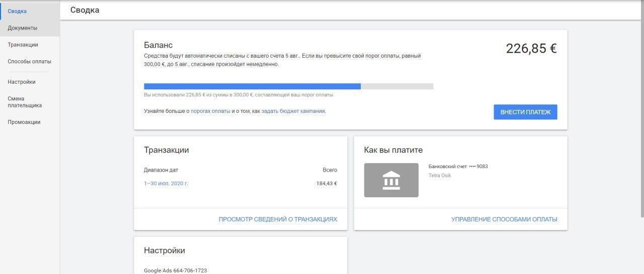The height and width of the screenshot is (274, 644).
Task: Click the Баланс card heading
Action: point(158,45)
